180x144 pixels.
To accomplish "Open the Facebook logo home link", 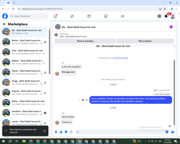I will [5, 16].
